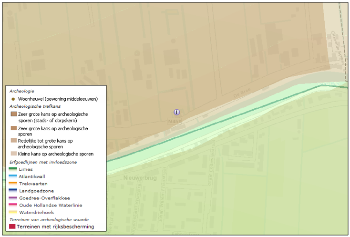This screenshot has width=350, height=237.
Task: Click the 'Goedree-Overflakkee' legend label
Action: [45, 198]
